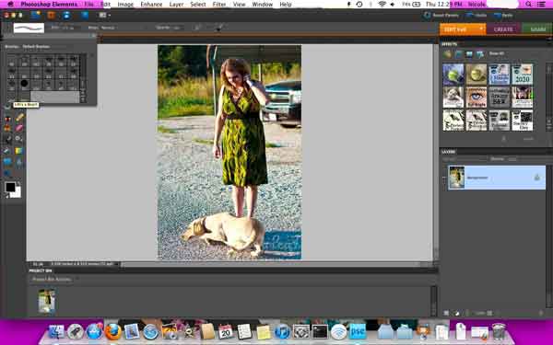Select the Spot Healing Brush tool
The width and height of the screenshot is (553, 345).
pos(19,118)
